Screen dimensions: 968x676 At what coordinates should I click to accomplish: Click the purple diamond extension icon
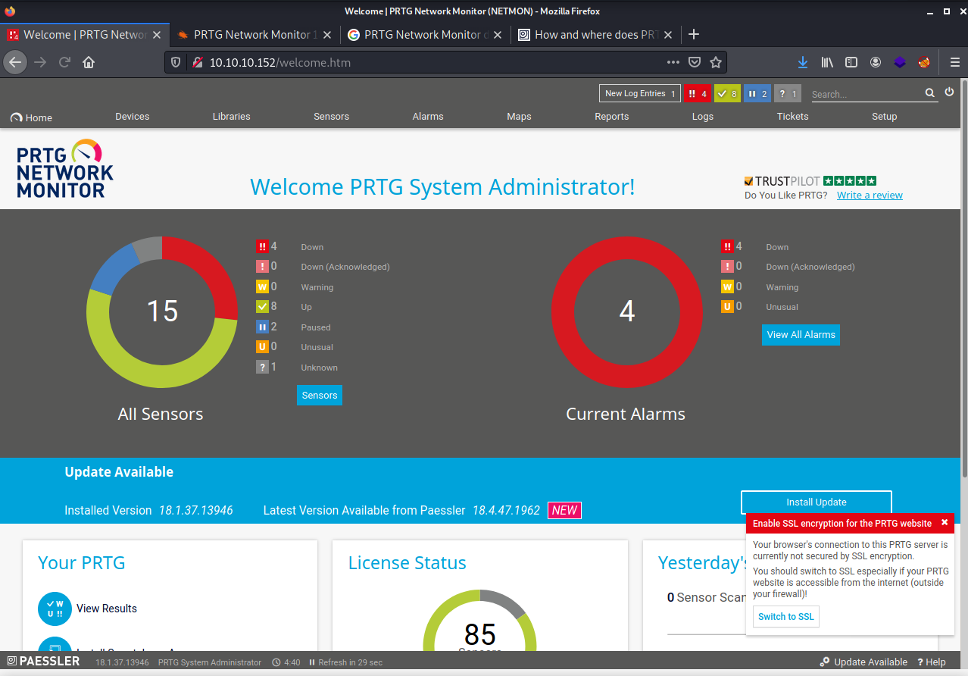[x=900, y=62]
